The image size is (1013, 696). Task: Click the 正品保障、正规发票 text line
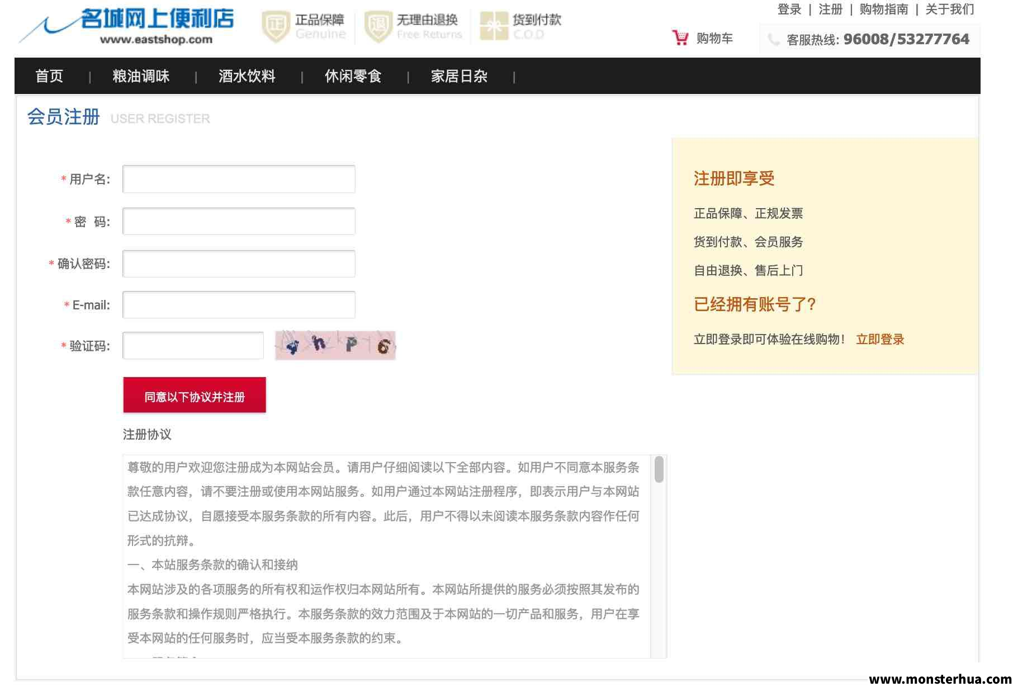[748, 213]
